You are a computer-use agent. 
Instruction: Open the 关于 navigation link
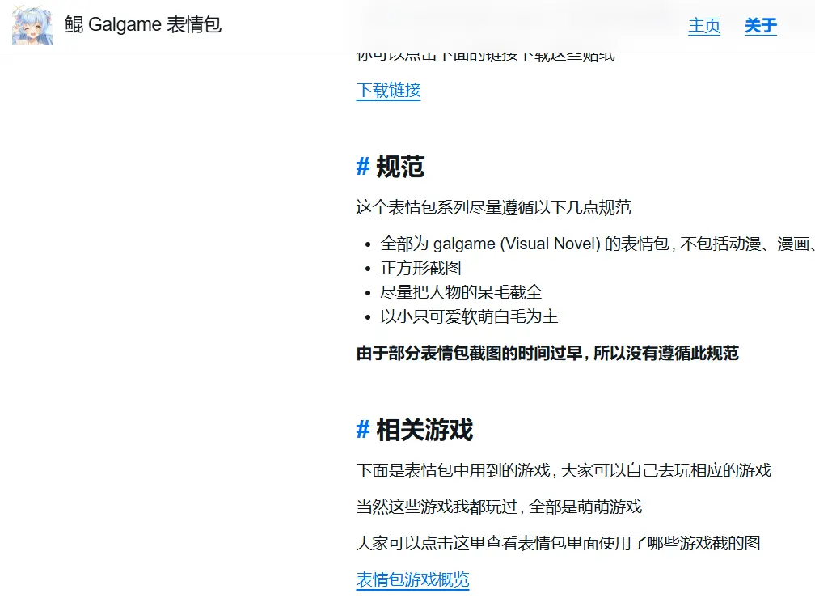(x=760, y=26)
